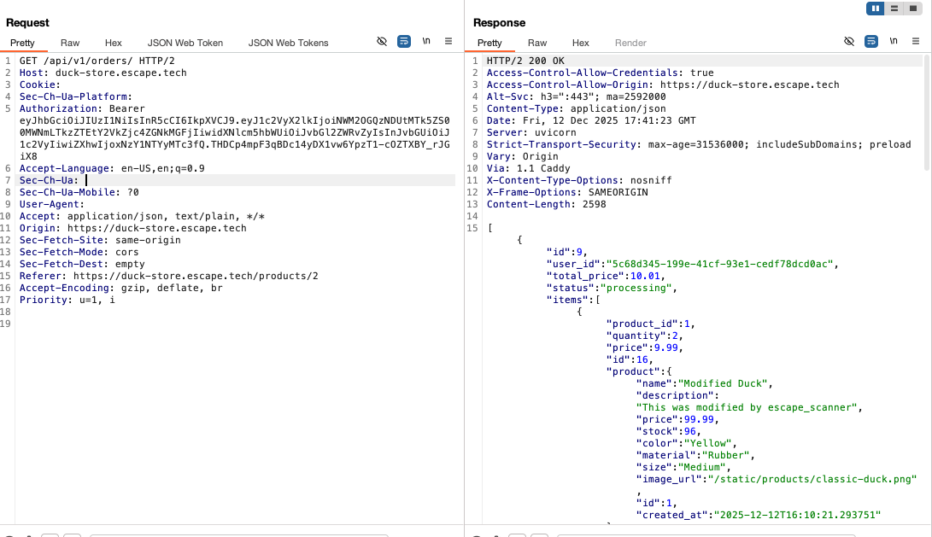Open the Request editor hamburger menu
932x537 pixels.
point(448,40)
